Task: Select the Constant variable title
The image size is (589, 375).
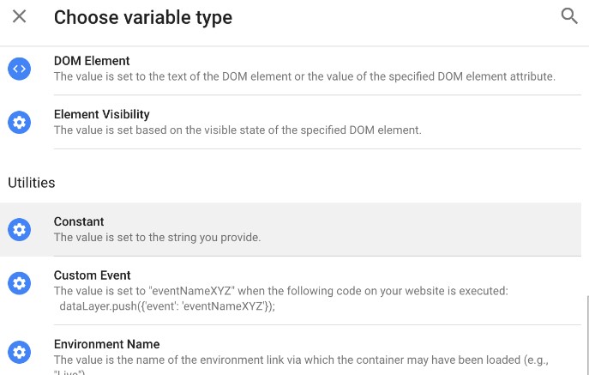Action: coord(79,221)
